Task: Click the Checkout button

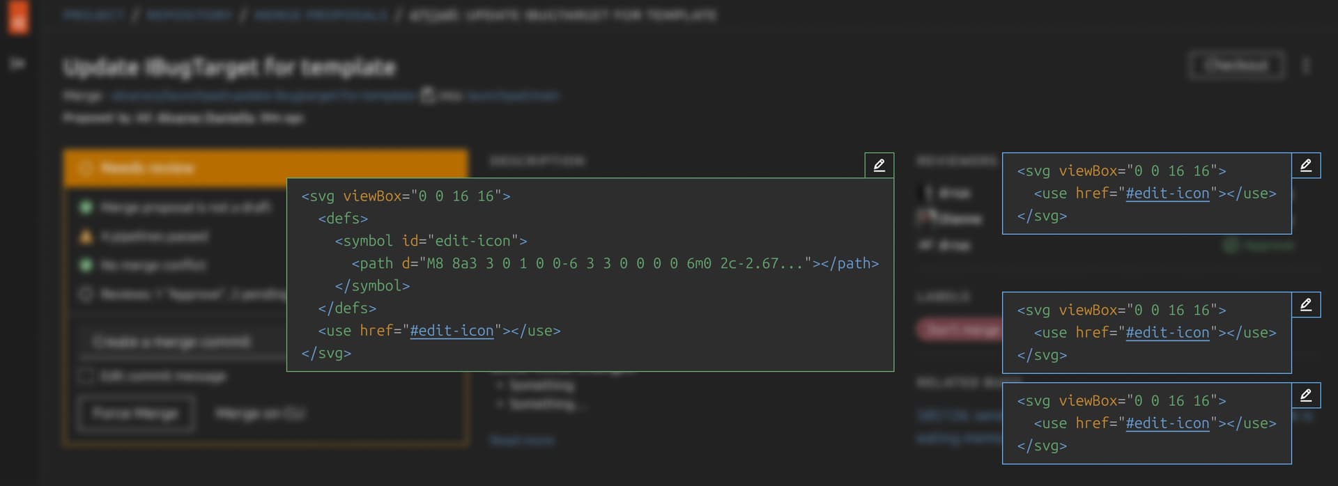Action: 1236,65
